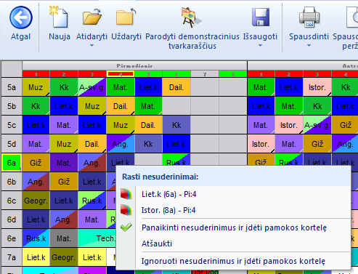Click the orange Dail. card in row 5a

176,87
